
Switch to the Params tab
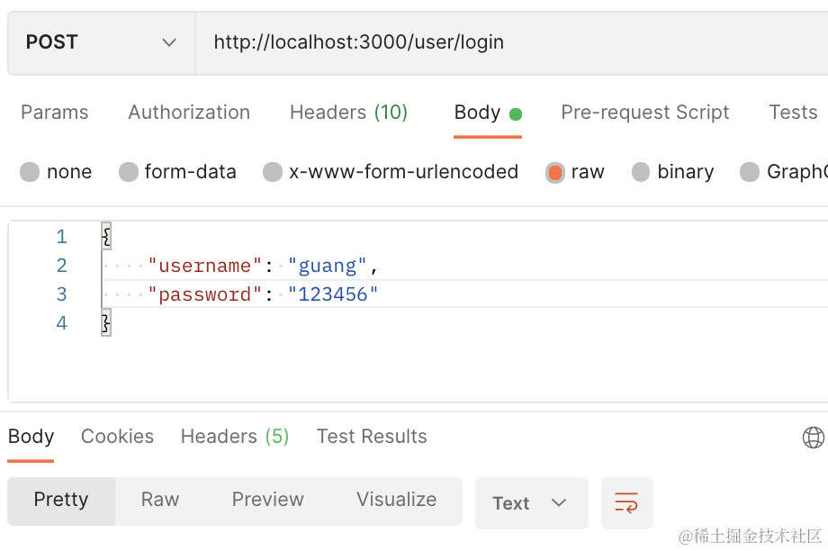55,113
